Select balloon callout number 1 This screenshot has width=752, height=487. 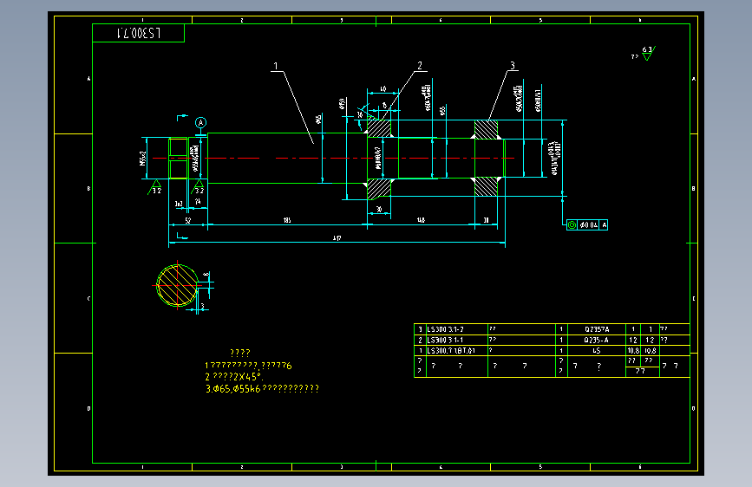(x=276, y=66)
